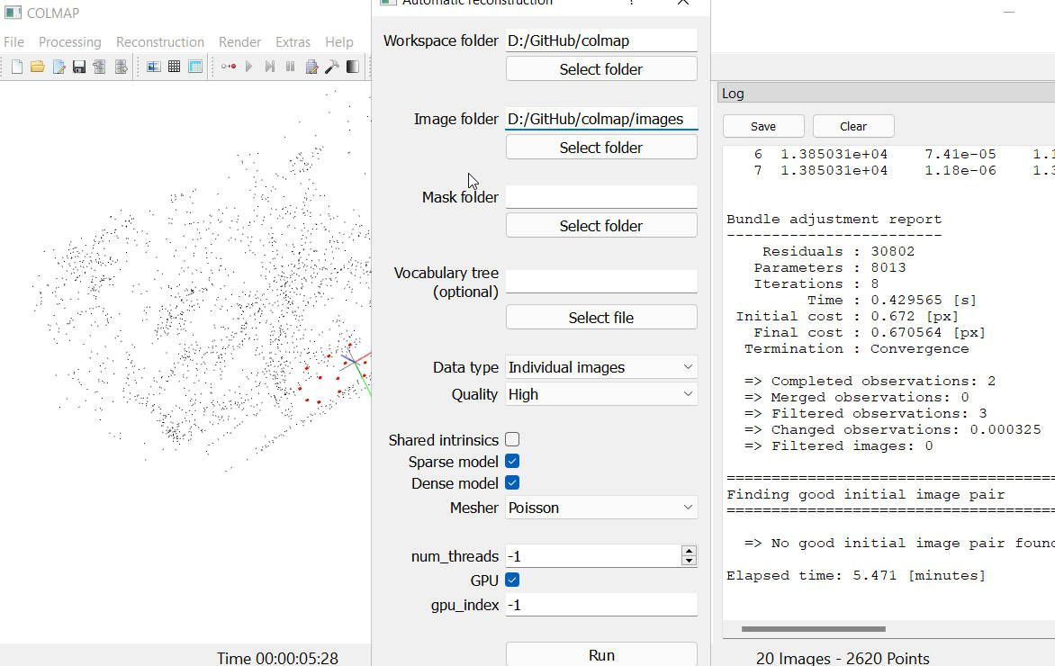Viewport: 1055px width, 666px height.
Task: Open the Feature extraction tool
Action: pyautogui.click(x=154, y=66)
